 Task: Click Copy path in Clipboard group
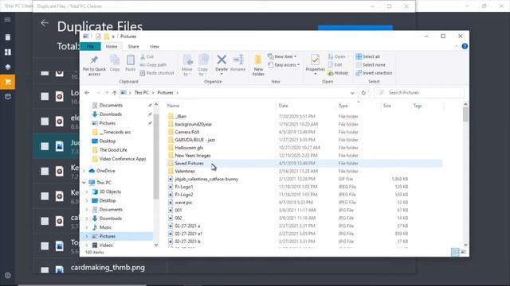153,65
